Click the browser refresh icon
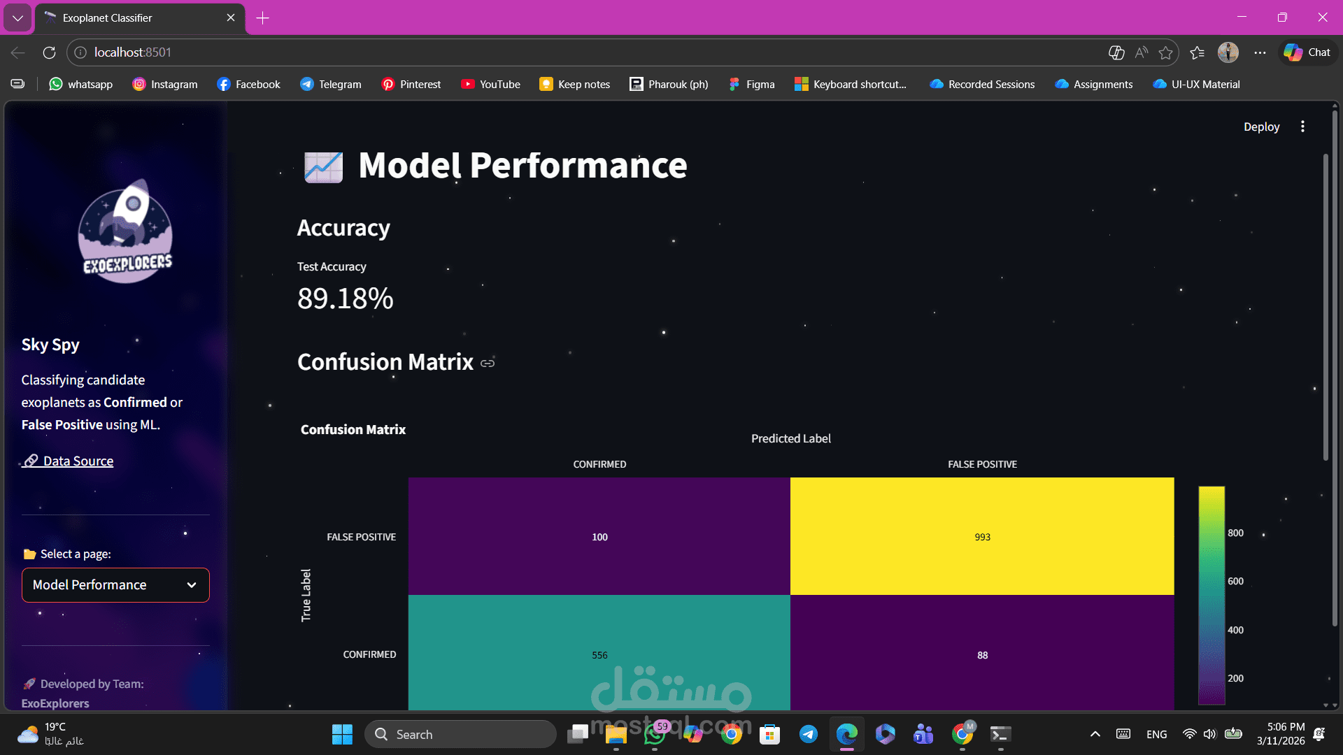 click(x=49, y=52)
